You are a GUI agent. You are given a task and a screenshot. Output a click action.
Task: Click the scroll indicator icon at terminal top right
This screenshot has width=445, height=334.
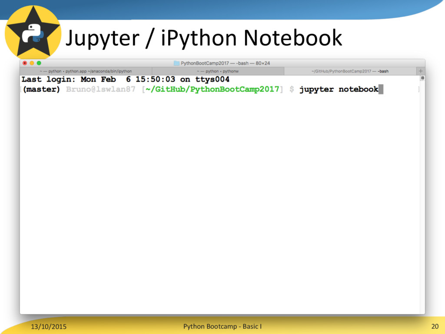[422, 78]
